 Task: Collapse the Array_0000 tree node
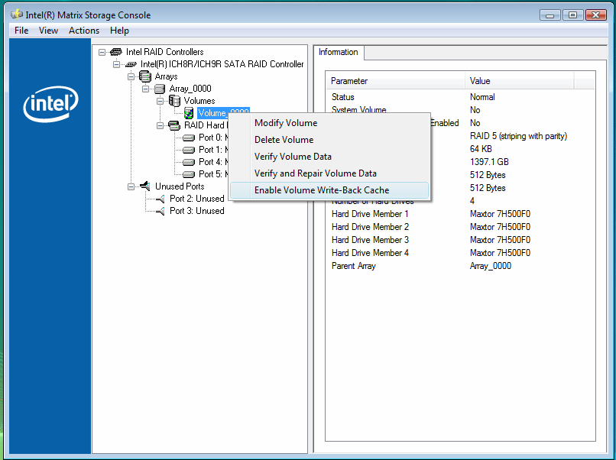[146, 89]
